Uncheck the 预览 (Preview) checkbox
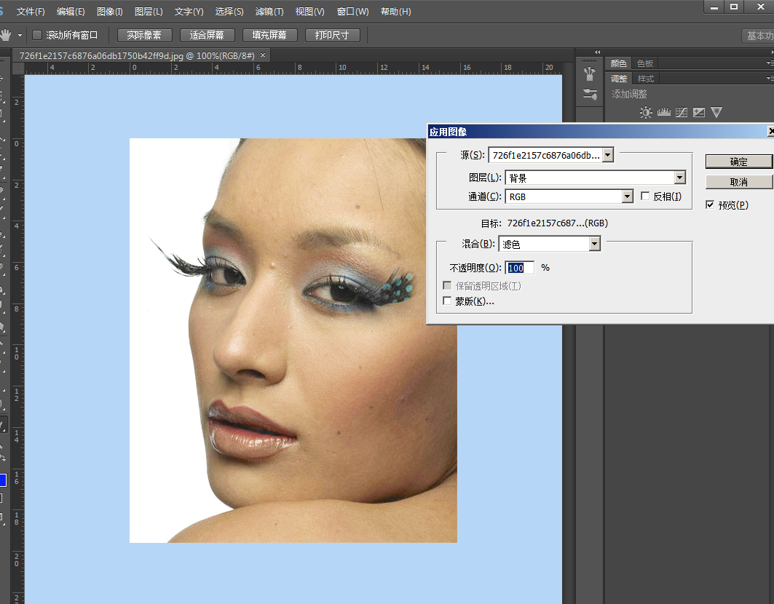The height and width of the screenshot is (604, 774). click(x=710, y=205)
